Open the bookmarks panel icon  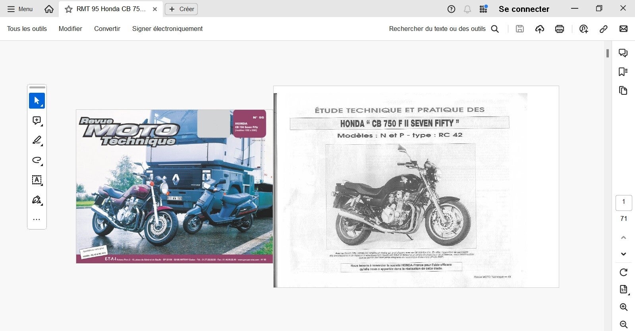[623, 72]
